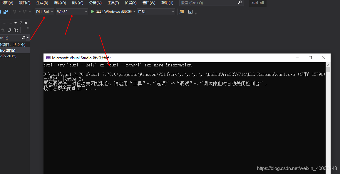Toggle auto-hide pin on Solution Explorer
Screen dimensions: 340x174
[x=21, y=23]
